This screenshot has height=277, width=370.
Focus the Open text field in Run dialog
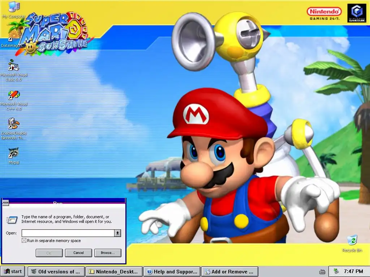68,233
